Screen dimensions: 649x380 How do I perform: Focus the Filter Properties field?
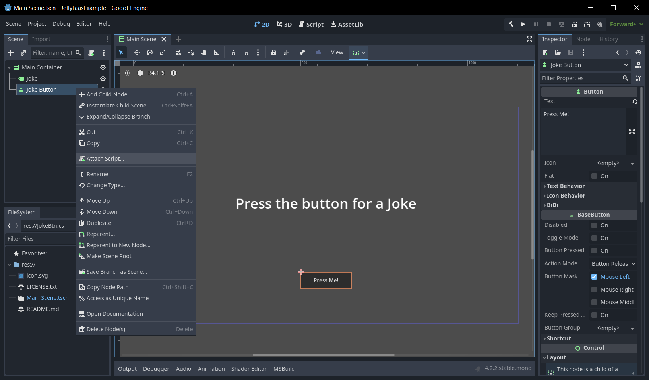585,78
